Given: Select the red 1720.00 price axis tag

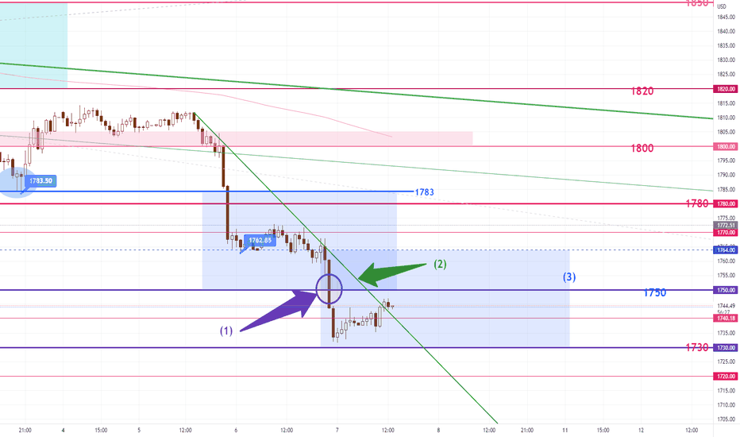Looking at the screenshot, I should [727, 376].
